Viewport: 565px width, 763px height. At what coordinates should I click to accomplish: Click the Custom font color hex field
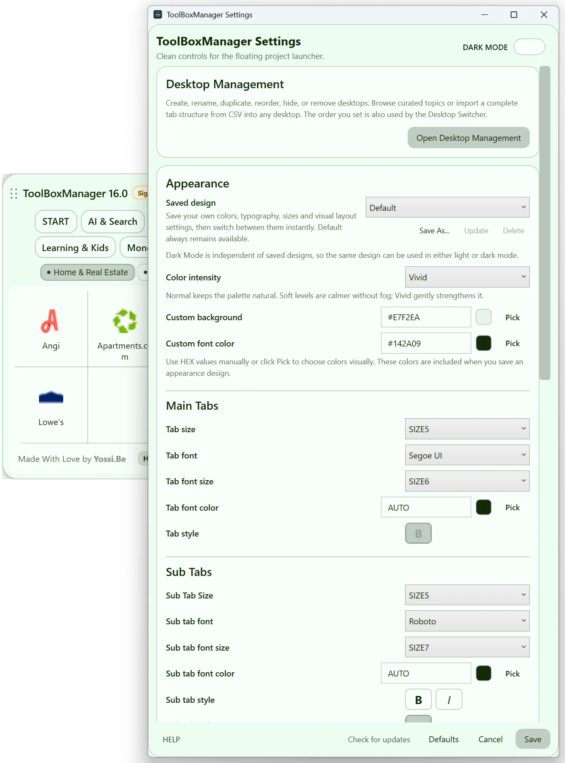click(x=426, y=343)
